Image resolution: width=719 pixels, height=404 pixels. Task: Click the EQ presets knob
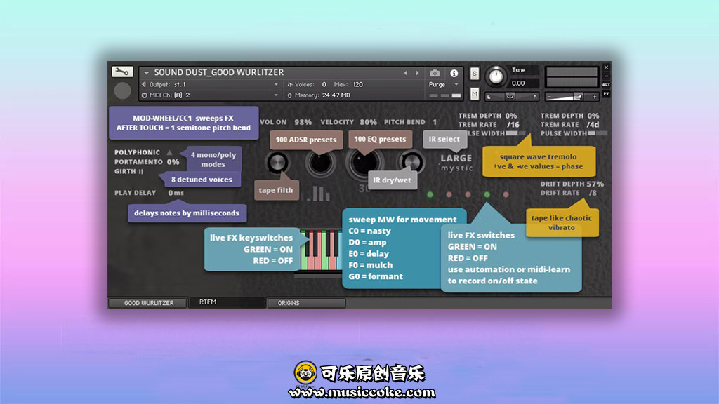click(365, 162)
